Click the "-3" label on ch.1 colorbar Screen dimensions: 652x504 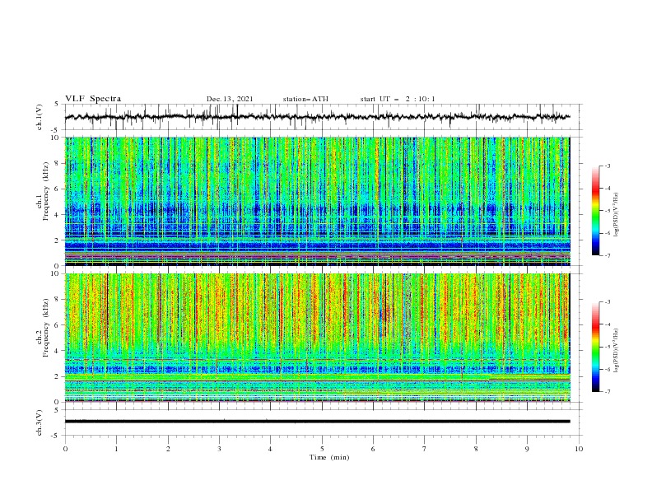608,166
